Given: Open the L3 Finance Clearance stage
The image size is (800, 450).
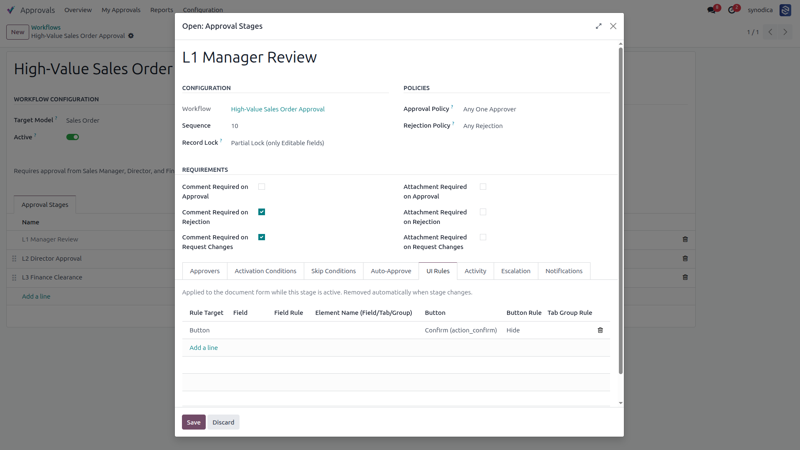Looking at the screenshot, I should [x=52, y=277].
